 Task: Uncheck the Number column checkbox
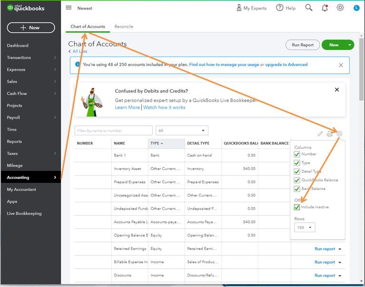297,154
